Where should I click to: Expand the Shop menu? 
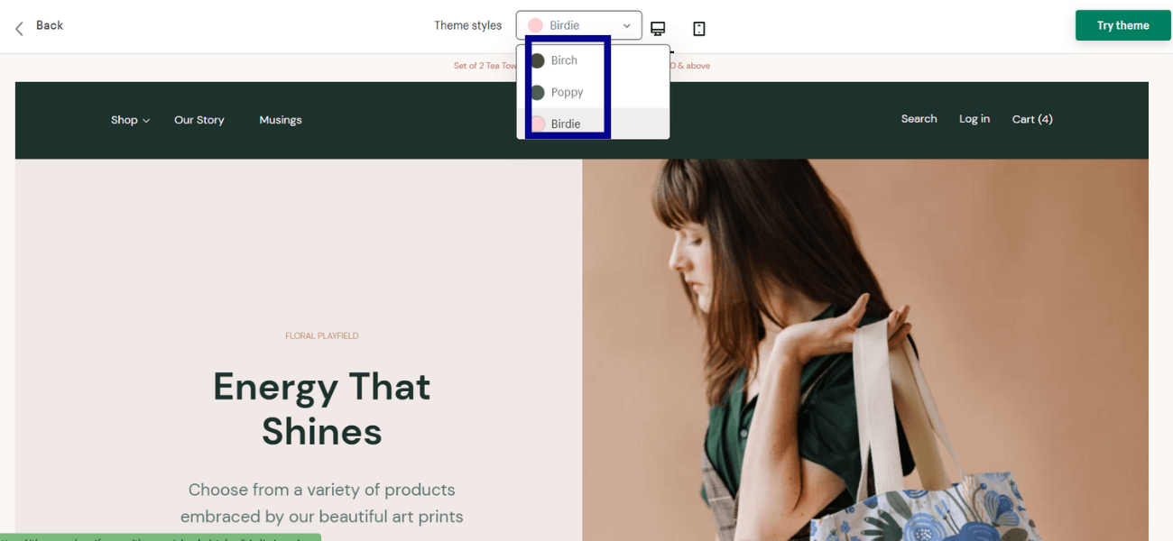[x=130, y=120]
